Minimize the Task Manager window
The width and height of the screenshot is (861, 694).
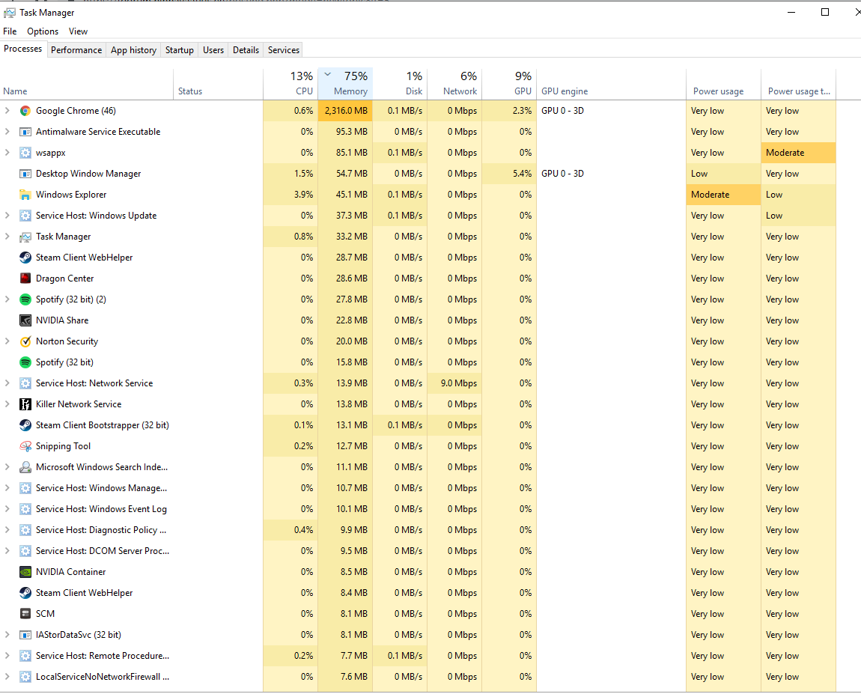tap(791, 12)
